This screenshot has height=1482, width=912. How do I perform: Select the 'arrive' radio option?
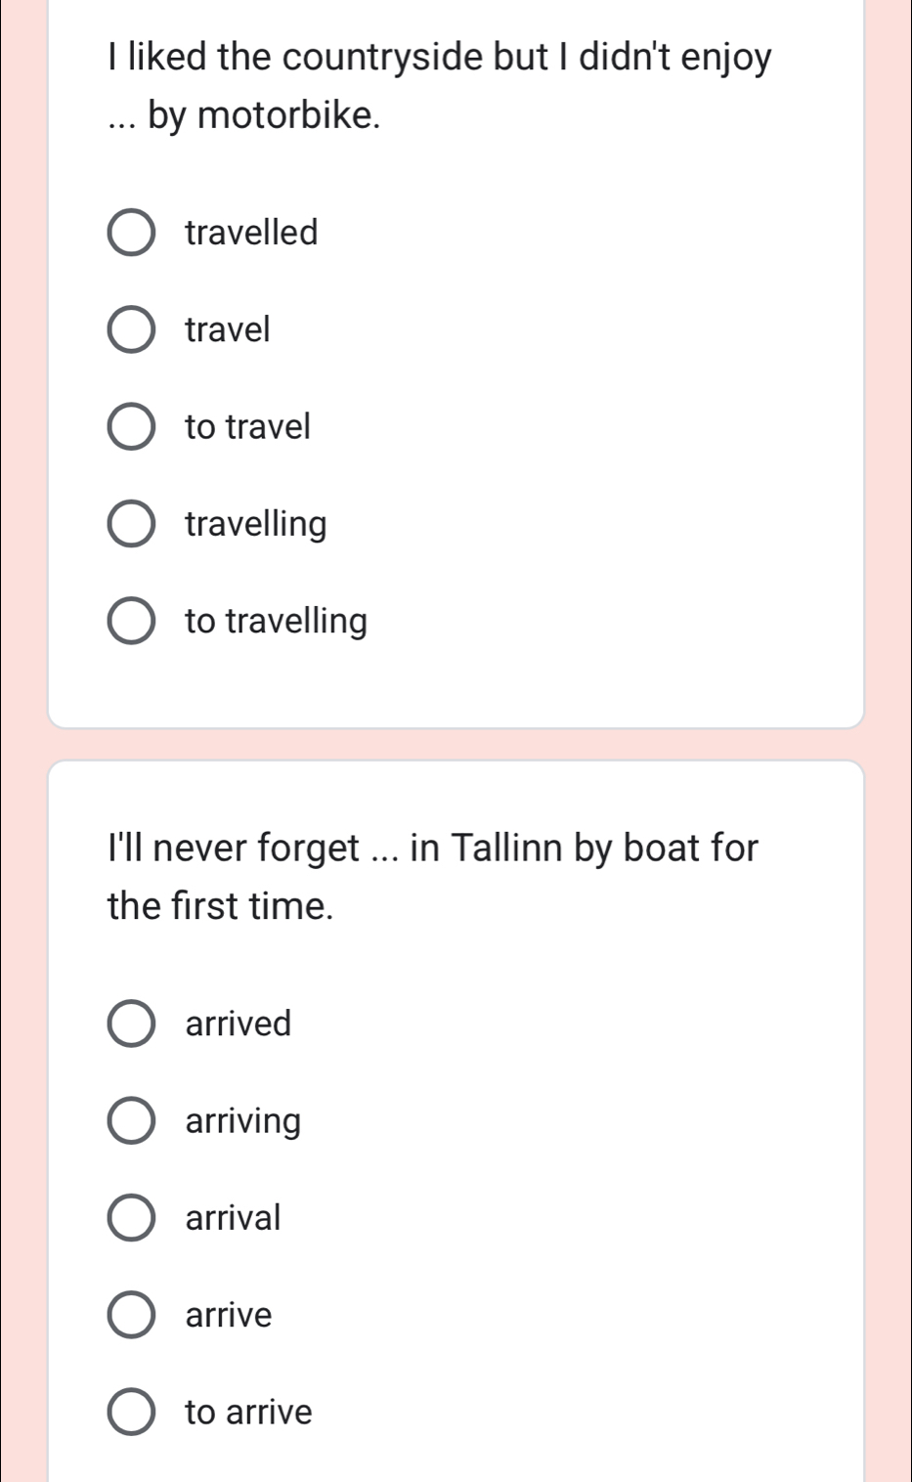[x=130, y=1315]
